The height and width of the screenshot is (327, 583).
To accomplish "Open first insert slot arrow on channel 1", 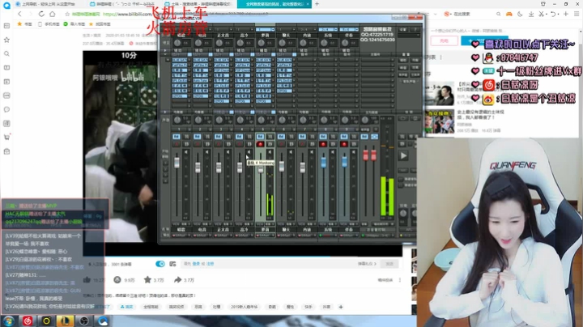I will pyautogui.click(x=189, y=60).
